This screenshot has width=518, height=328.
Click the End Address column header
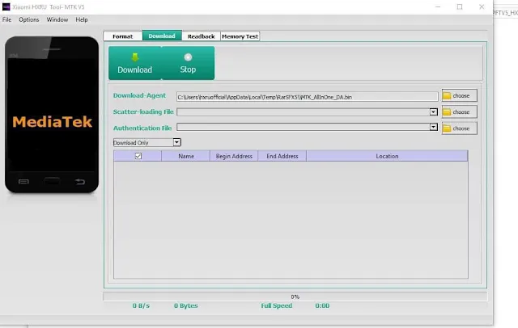[282, 156]
